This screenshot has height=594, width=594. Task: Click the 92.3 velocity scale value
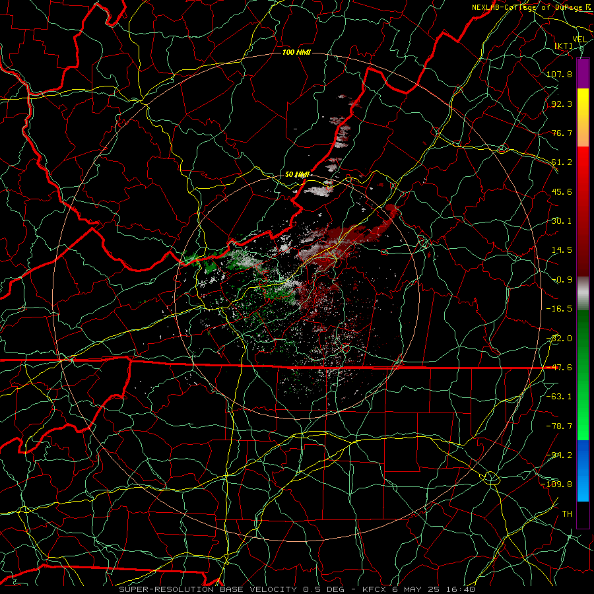562,104
